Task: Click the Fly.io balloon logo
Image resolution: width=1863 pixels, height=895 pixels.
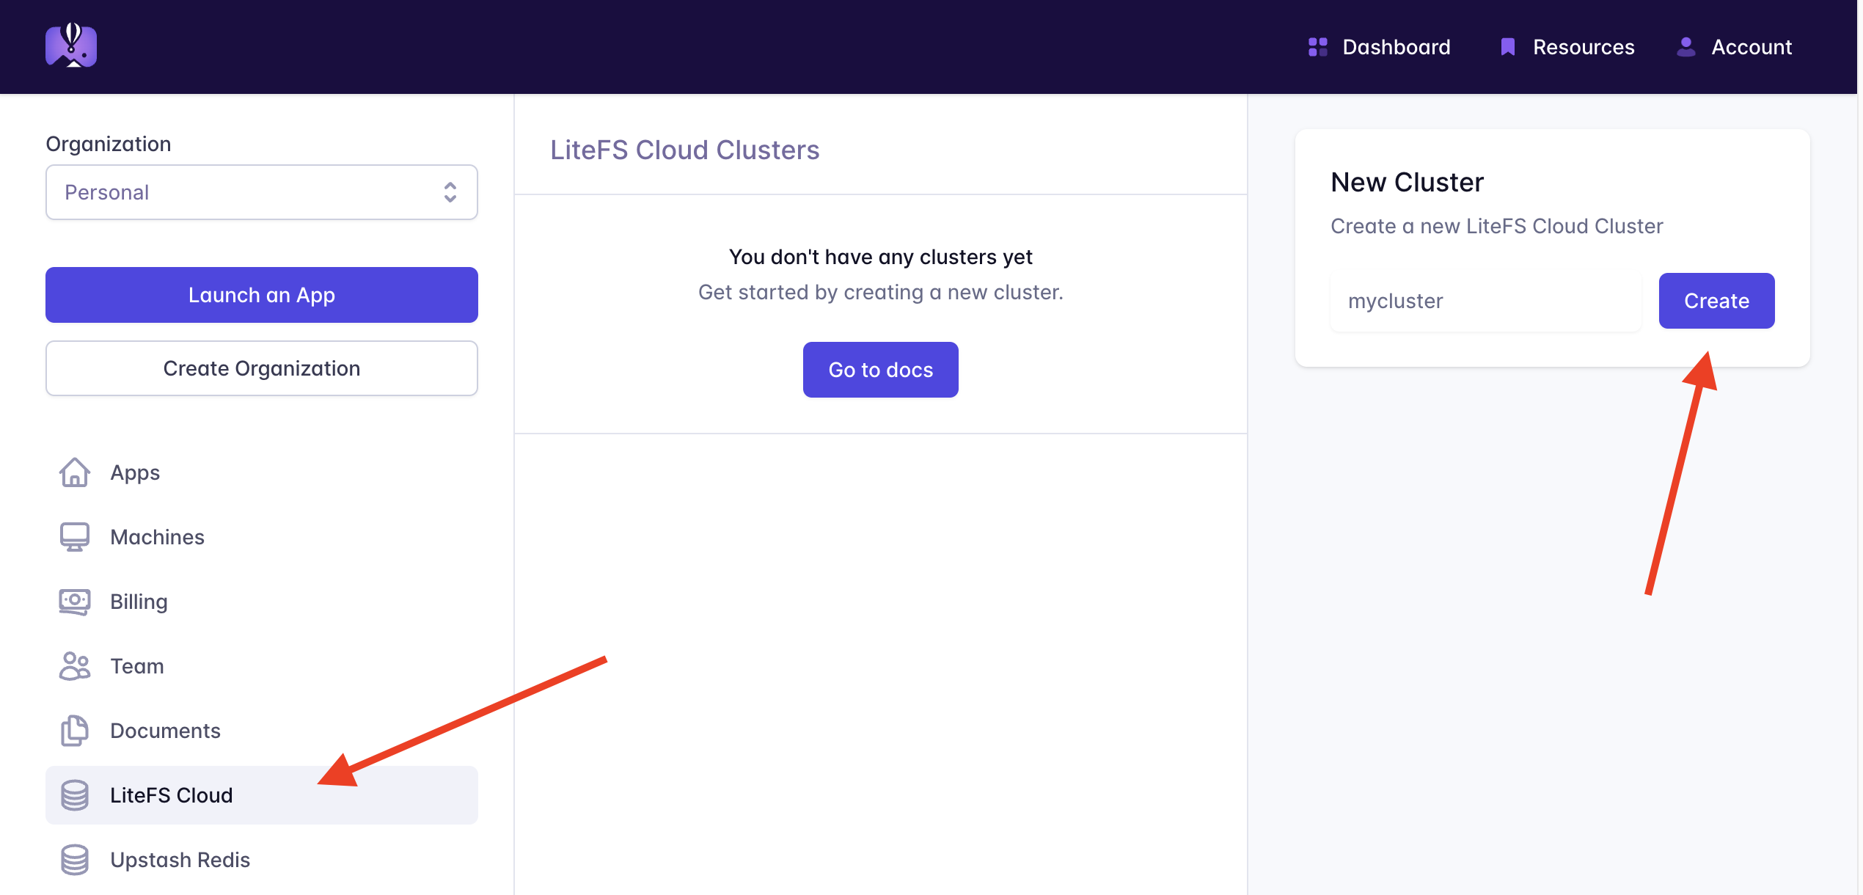Action: (x=71, y=45)
